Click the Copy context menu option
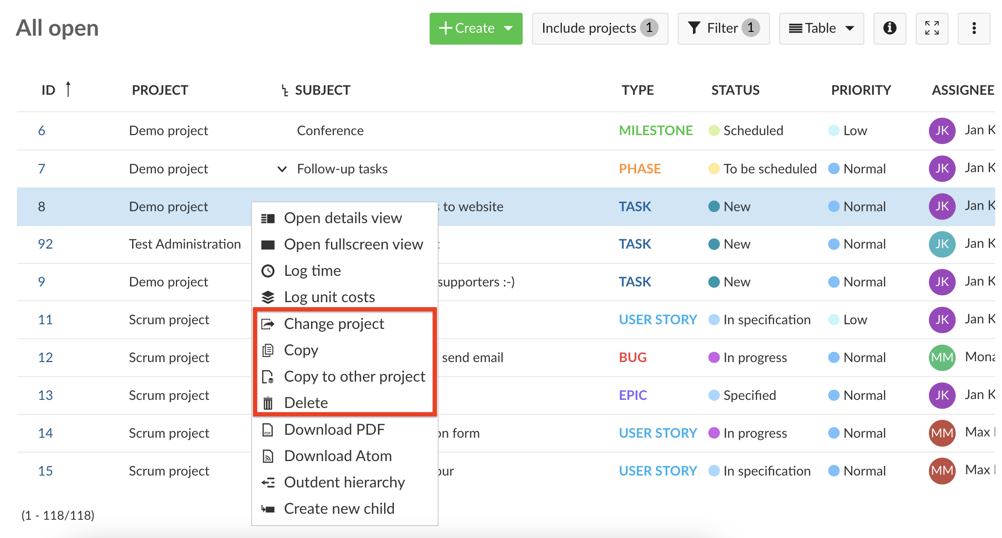This screenshot has height=538, width=1002. 302,349
